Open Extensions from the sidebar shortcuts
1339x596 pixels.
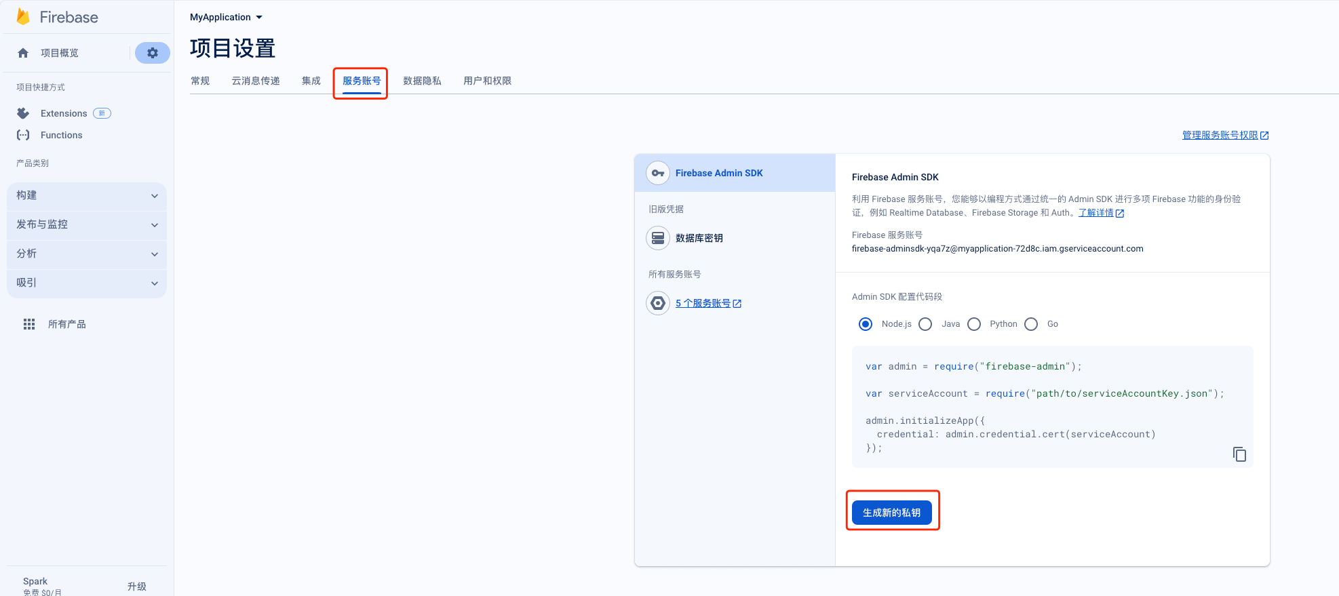(x=64, y=113)
